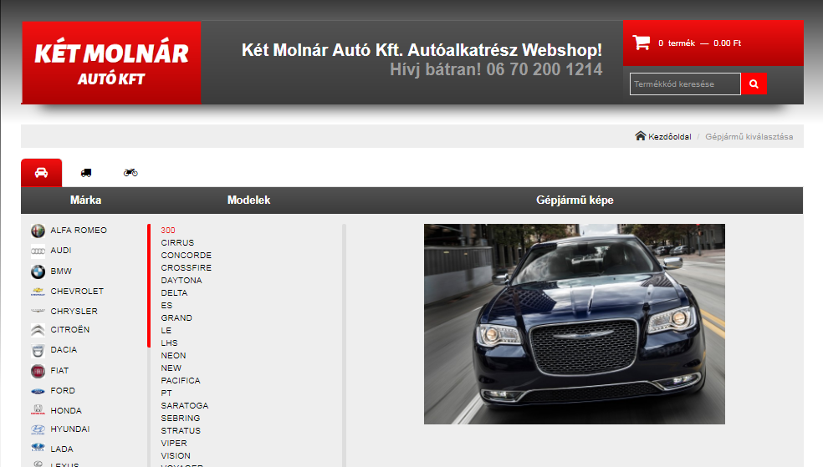
Task: Select ALFA ROMEO brand name
Action: (x=79, y=230)
